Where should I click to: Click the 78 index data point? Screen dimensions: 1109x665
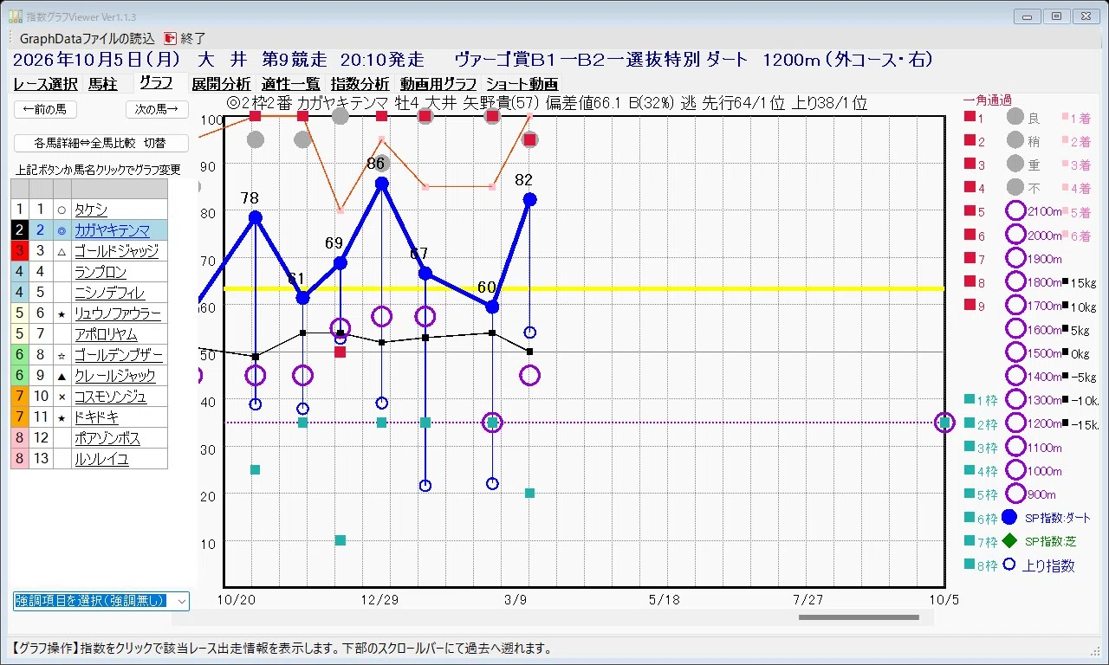255,217
